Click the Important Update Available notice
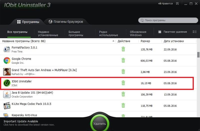 coord(21,121)
